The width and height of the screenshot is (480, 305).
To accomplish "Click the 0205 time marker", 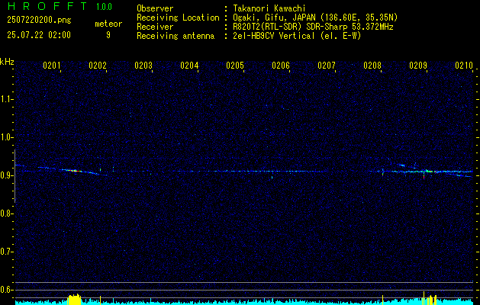I will pyautogui.click(x=235, y=66).
